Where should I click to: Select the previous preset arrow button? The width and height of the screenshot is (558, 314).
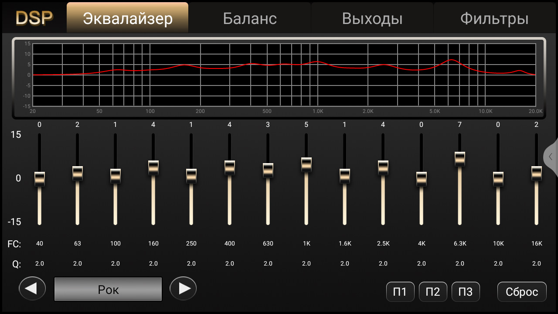tap(33, 289)
